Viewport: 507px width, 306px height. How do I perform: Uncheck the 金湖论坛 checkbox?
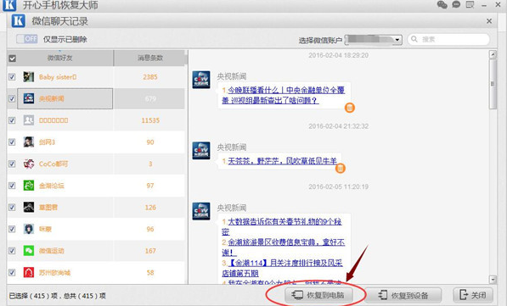[x=12, y=186]
